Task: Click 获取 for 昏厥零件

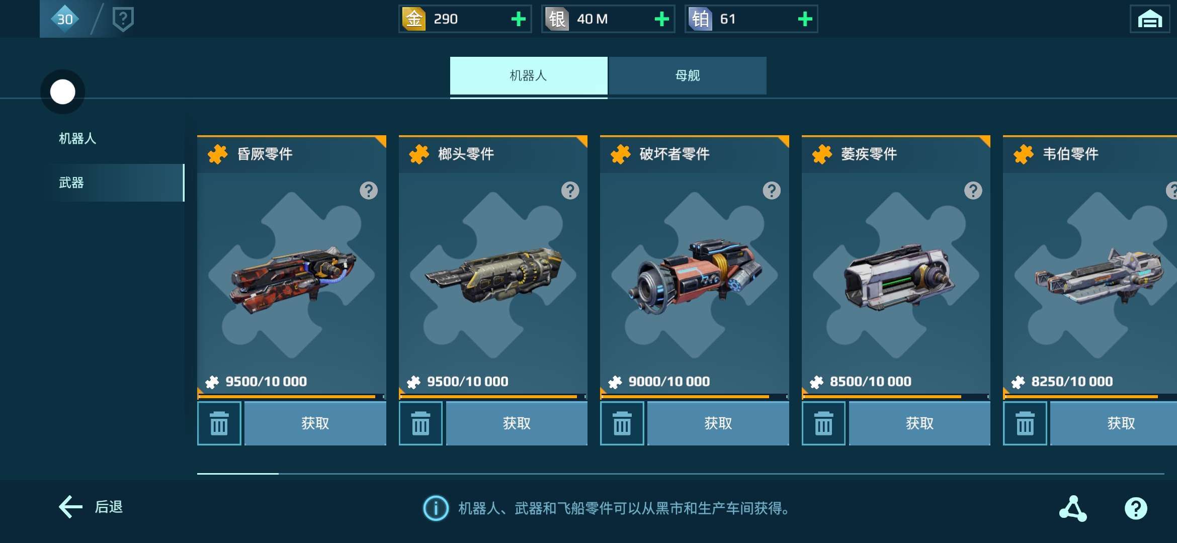Action: click(315, 423)
